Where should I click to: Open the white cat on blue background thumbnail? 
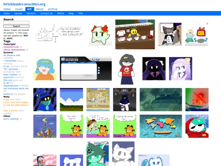click(72, 160)
